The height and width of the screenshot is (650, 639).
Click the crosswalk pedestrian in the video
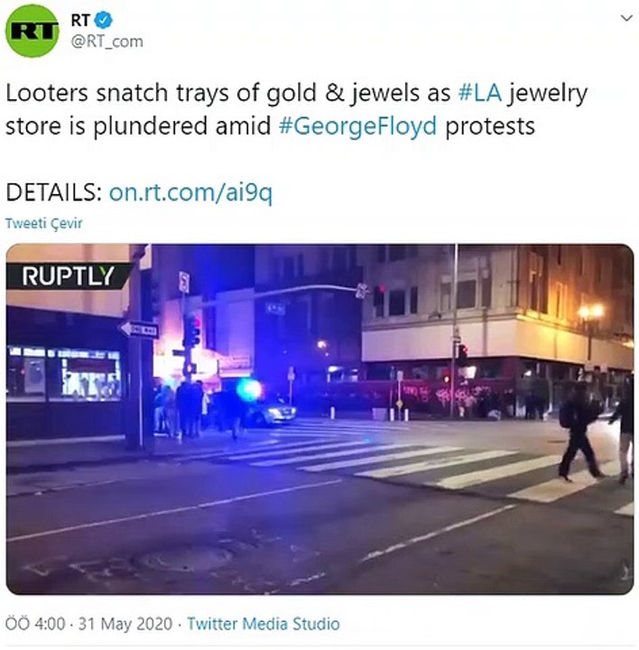coord(579,432)
